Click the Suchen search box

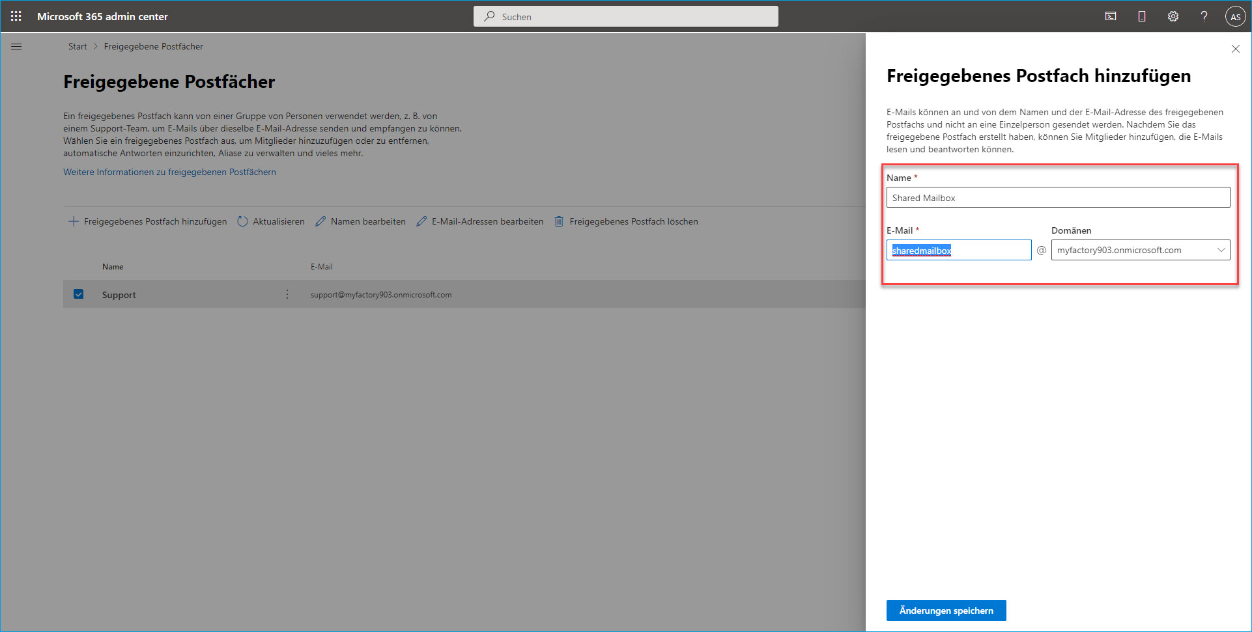coord(625,16)
